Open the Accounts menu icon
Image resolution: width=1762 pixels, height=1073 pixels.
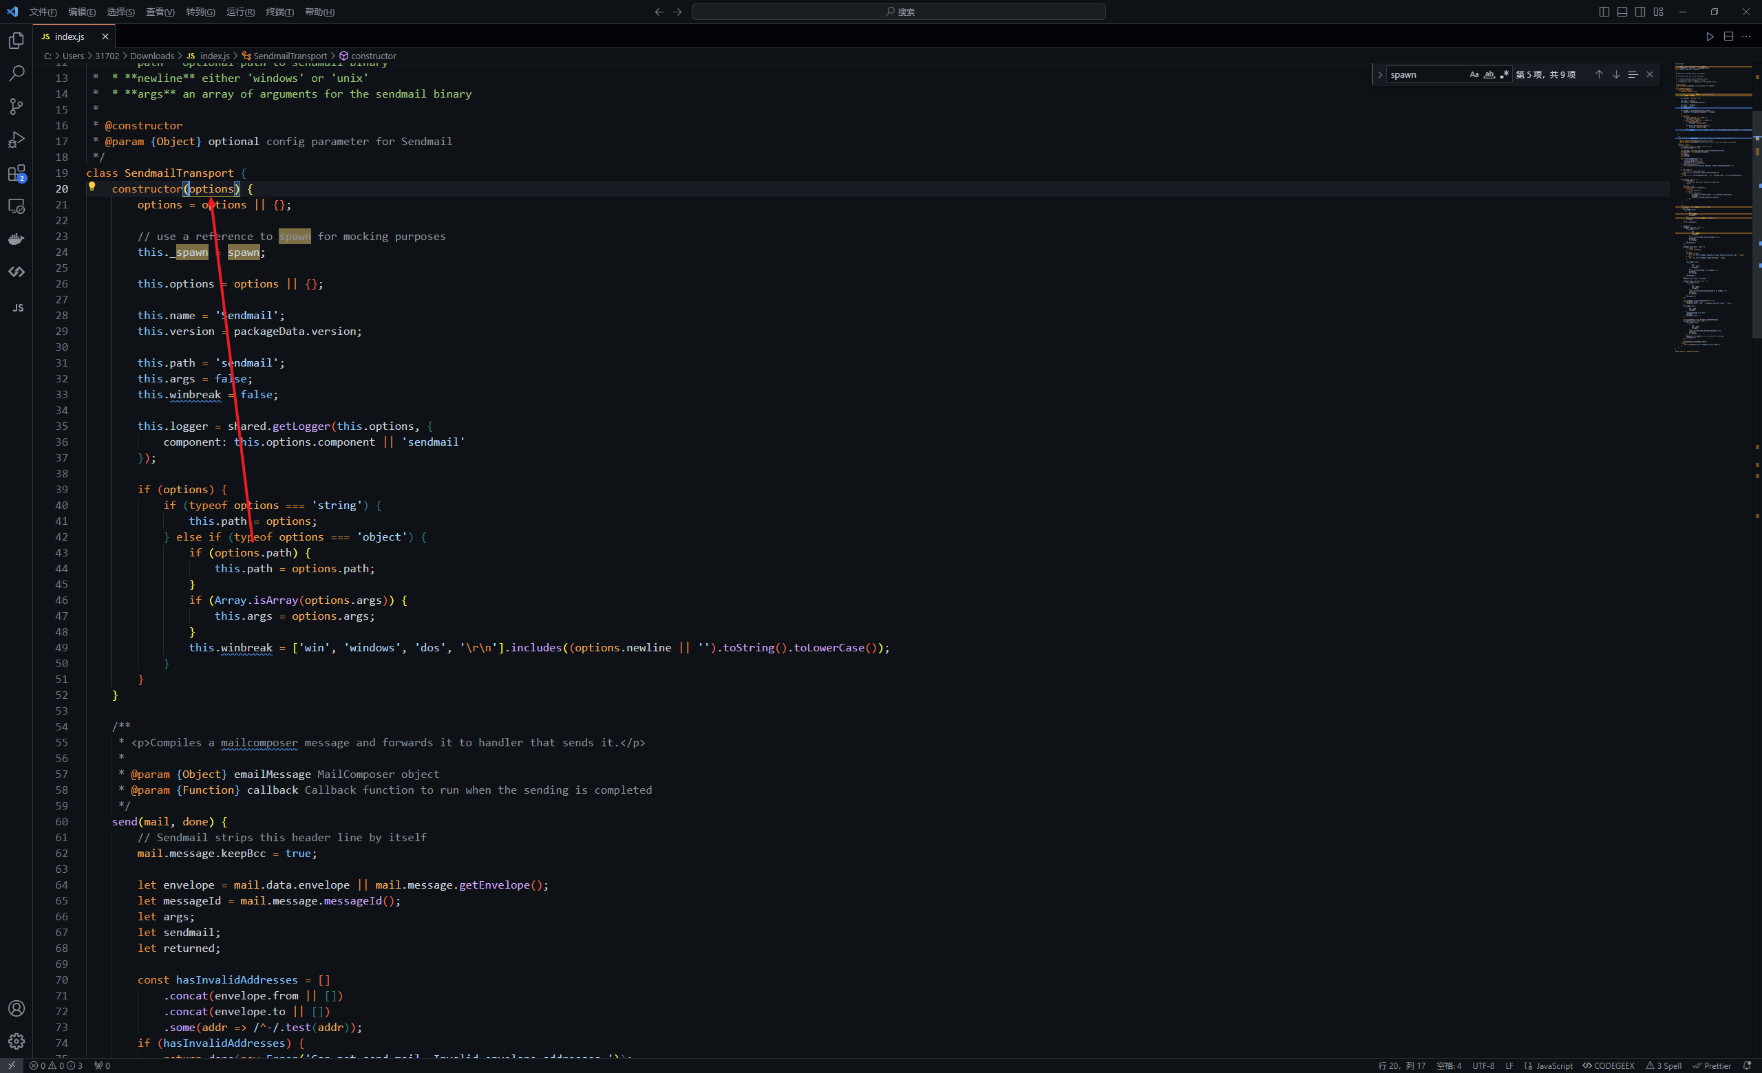click(17, 1008)
